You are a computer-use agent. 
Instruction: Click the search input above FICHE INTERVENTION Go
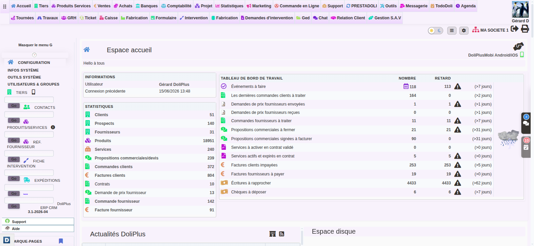(x=29, y=153)
